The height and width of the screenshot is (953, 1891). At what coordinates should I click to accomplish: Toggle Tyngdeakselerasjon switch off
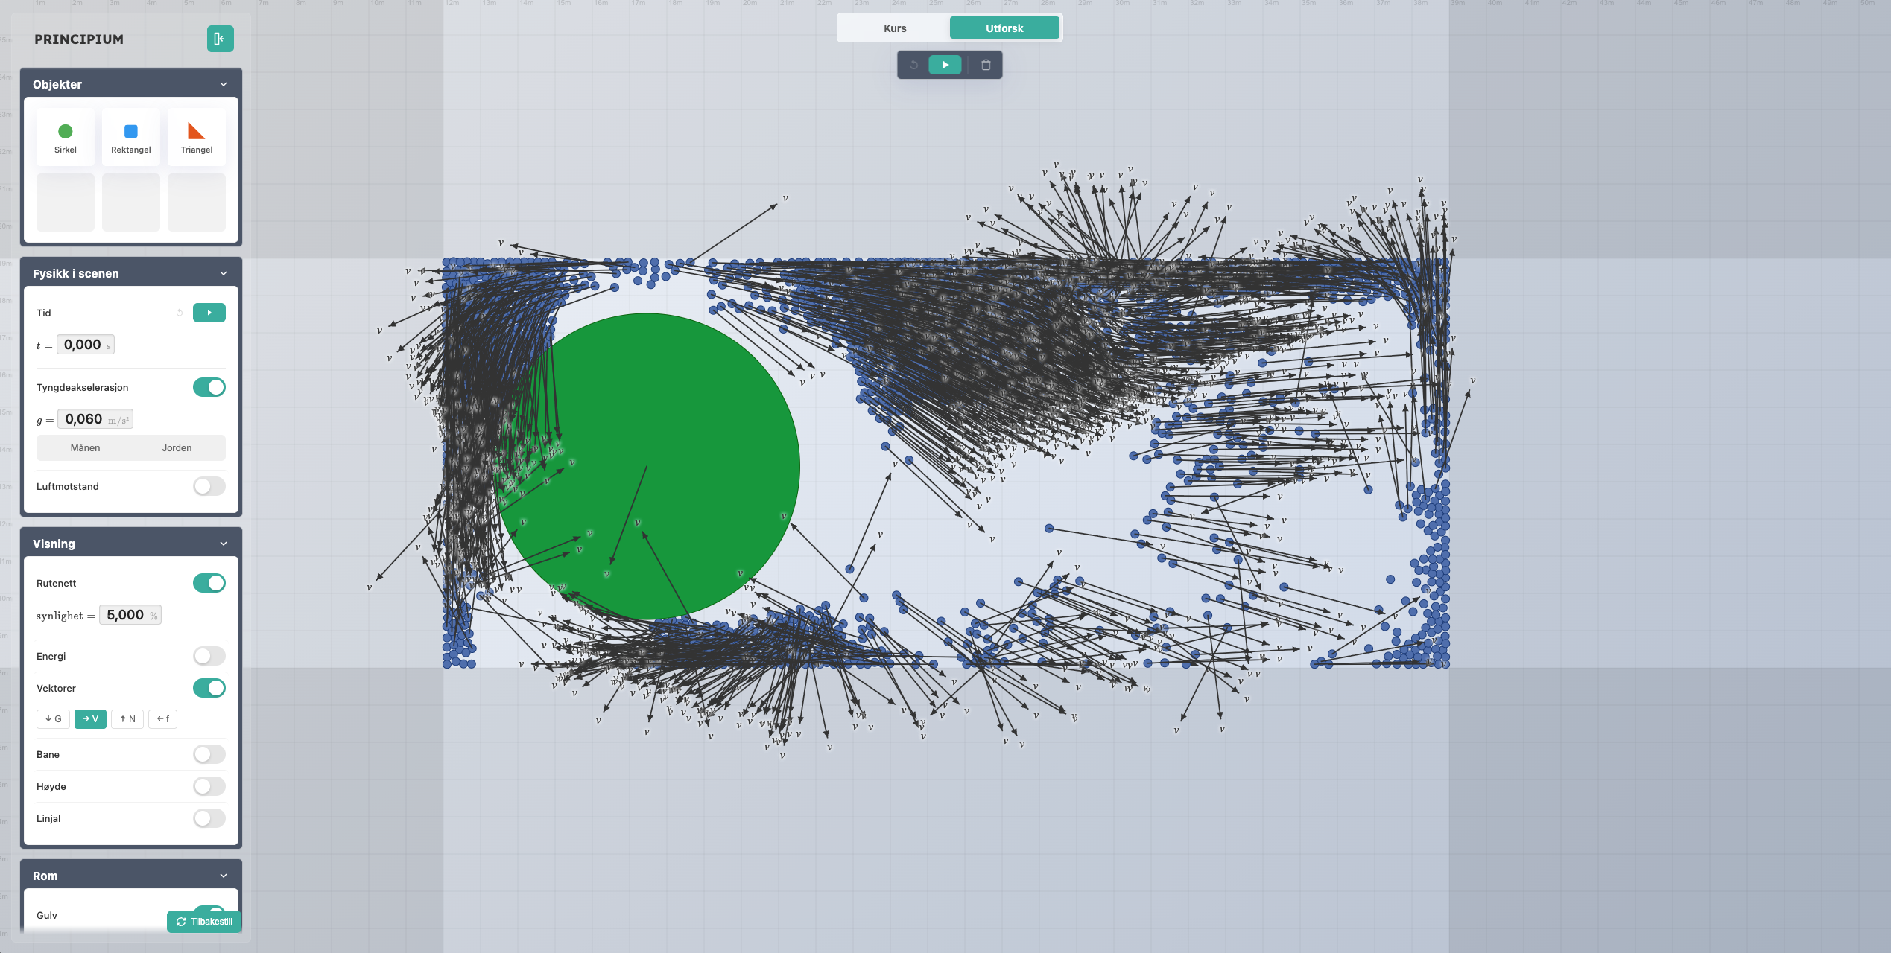[x=209, y=387]
